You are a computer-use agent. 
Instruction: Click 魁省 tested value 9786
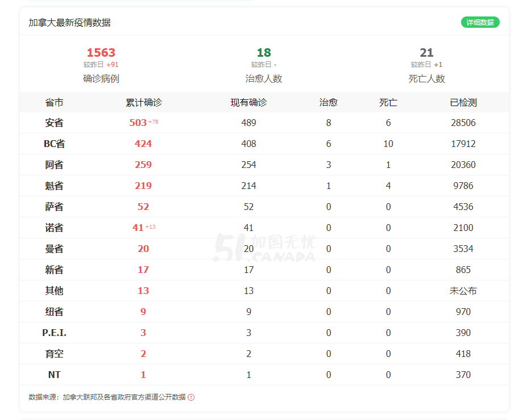pyautogui.click(x=463, y=186)
